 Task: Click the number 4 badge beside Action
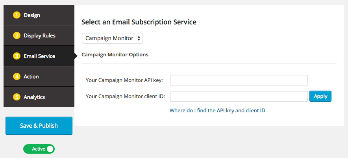(17, 77)
